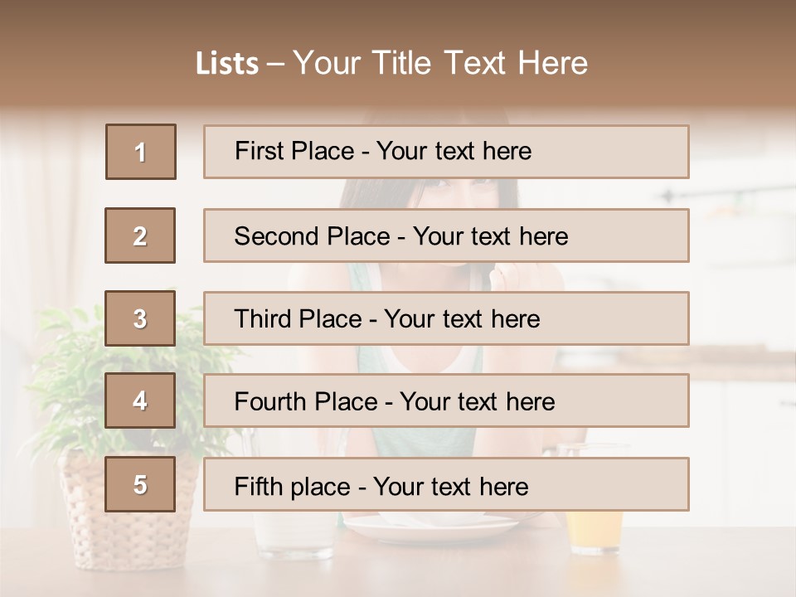Viewport: 796px width, 597px height.
Task: Select the Fifth place text box
Action: click(x=446, y=485)
